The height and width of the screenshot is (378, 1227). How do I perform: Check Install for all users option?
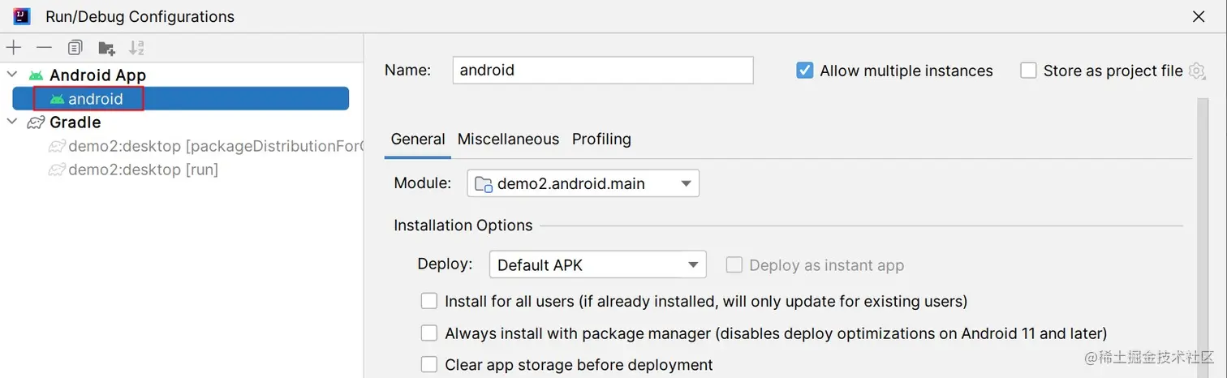428,302
